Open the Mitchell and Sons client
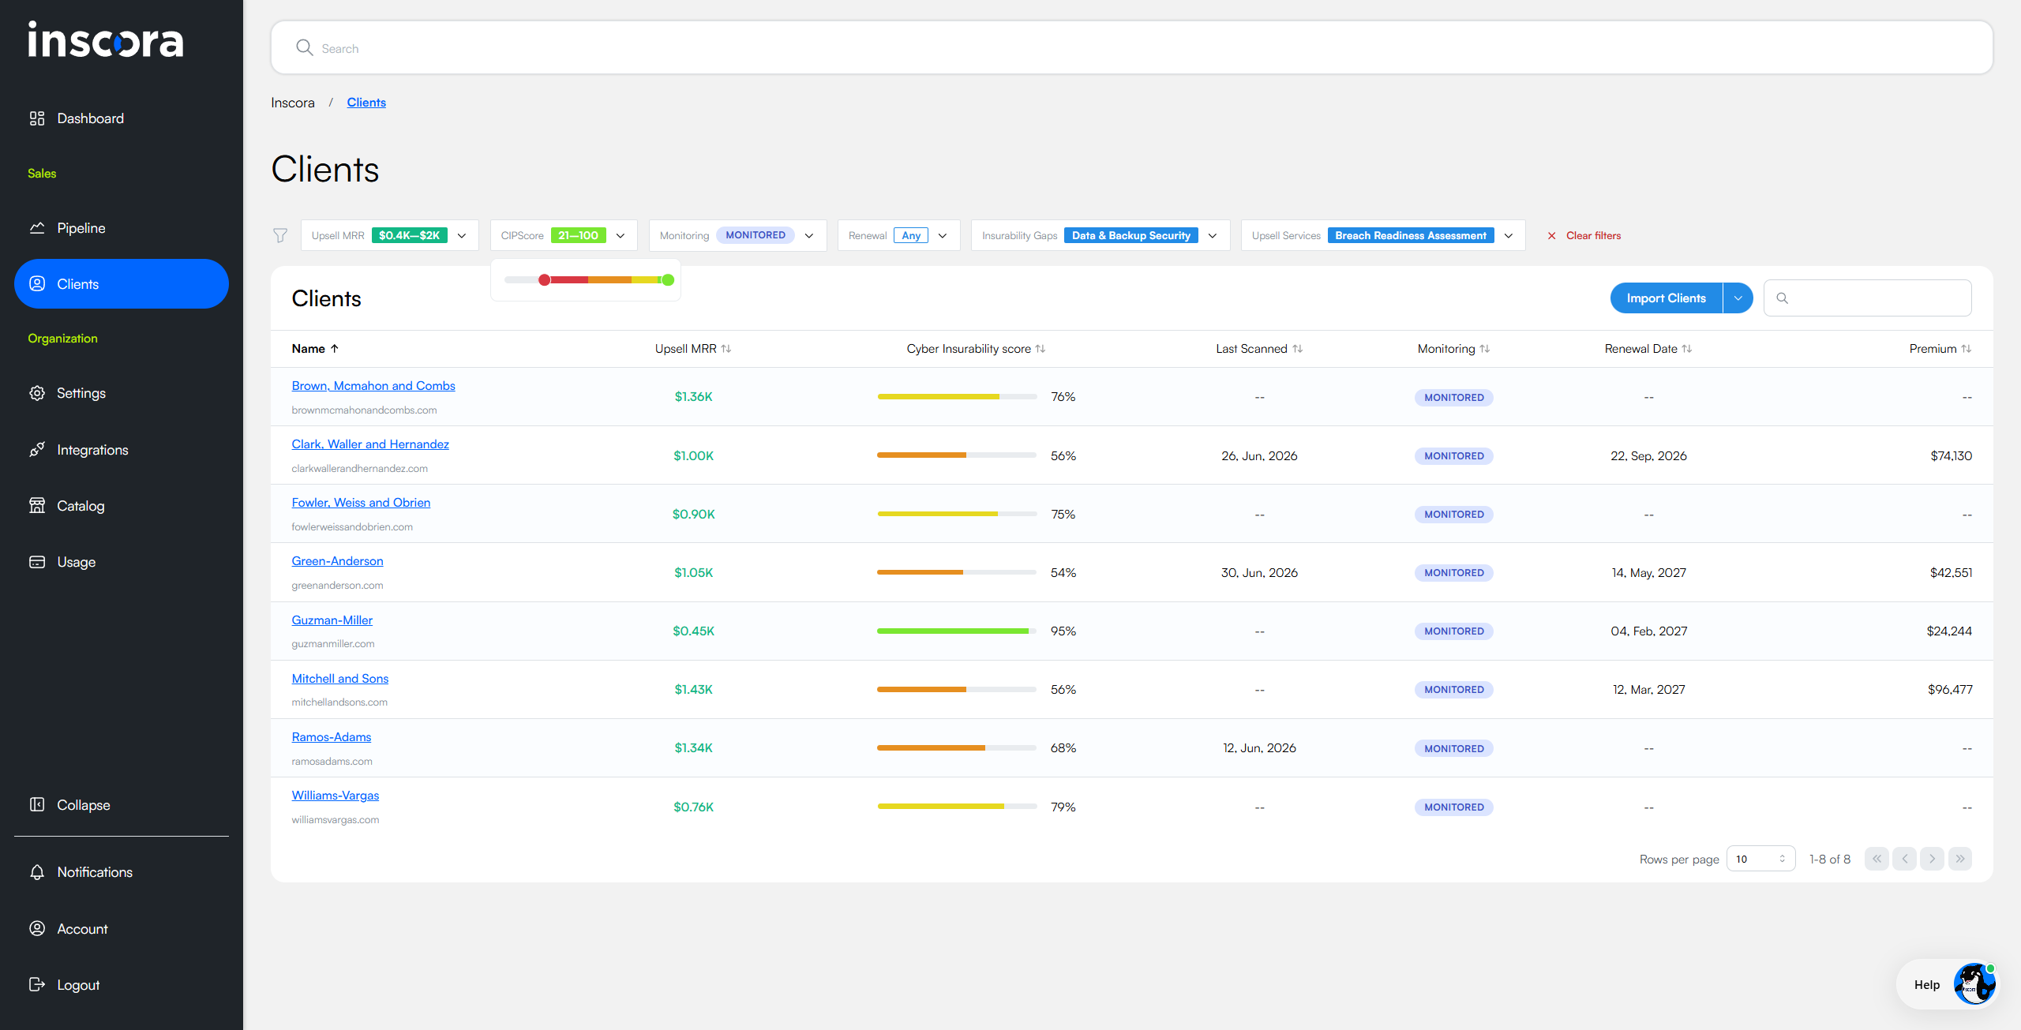 pyautogui.click(x=340, y=678)
